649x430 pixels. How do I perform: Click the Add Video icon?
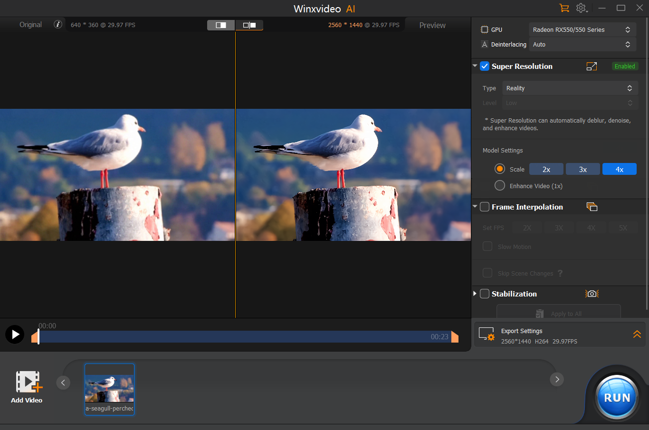click(27, 382)
